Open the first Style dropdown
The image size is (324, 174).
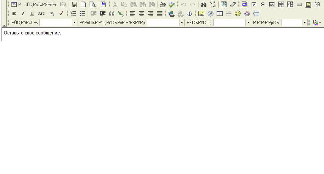(x=74, y=23)
